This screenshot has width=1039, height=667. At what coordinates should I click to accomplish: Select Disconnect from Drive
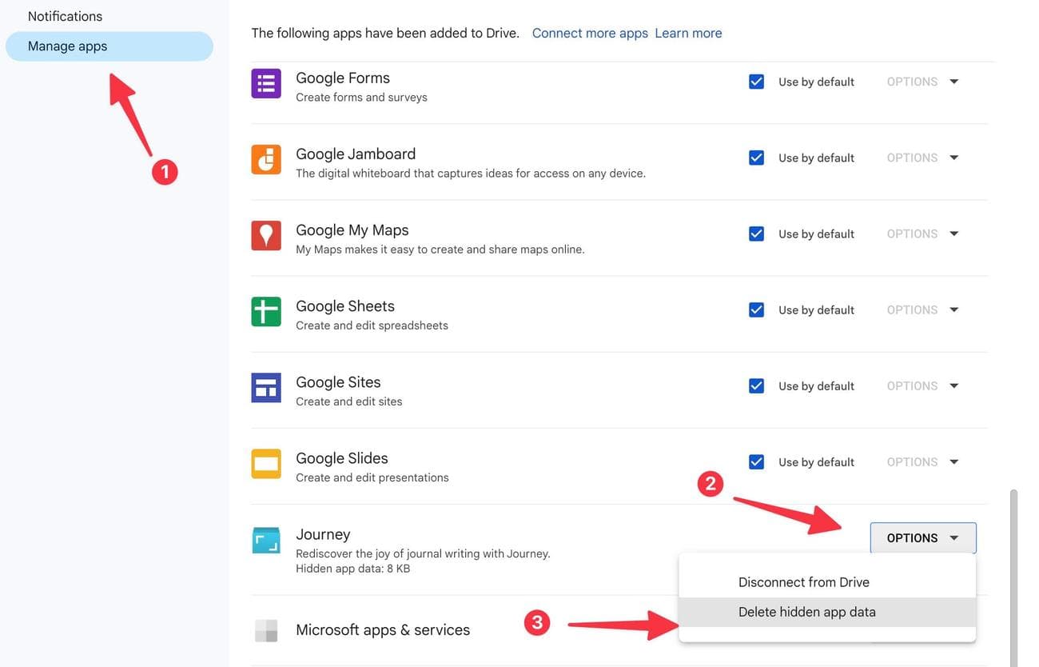[803, 581]
